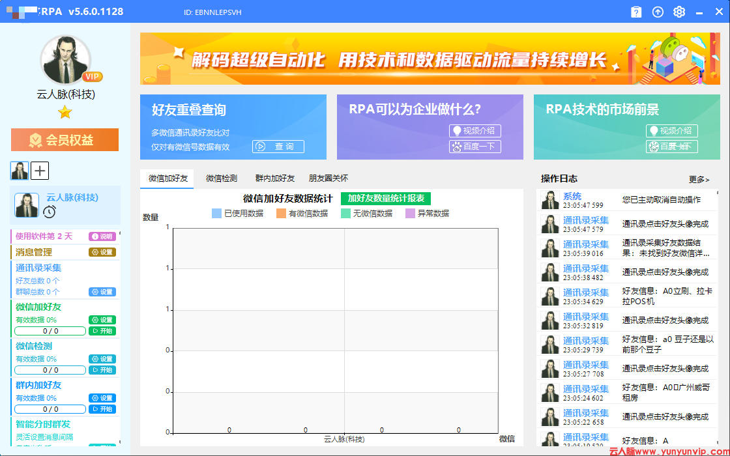Toggle 已使用数据 blue legend swatch
The width and height of the screenshot is (730, 456).
pos(216,214)
